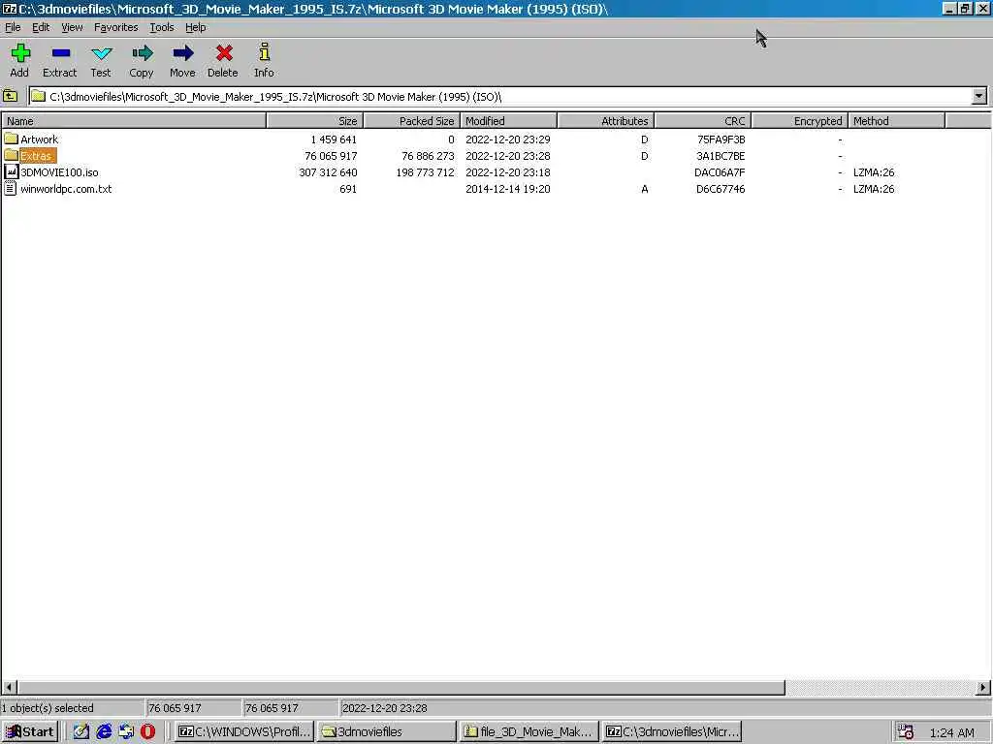Click status bar date 2022-12-20 23:28
The height and width of the screenshot is (744, 993).
384,708
